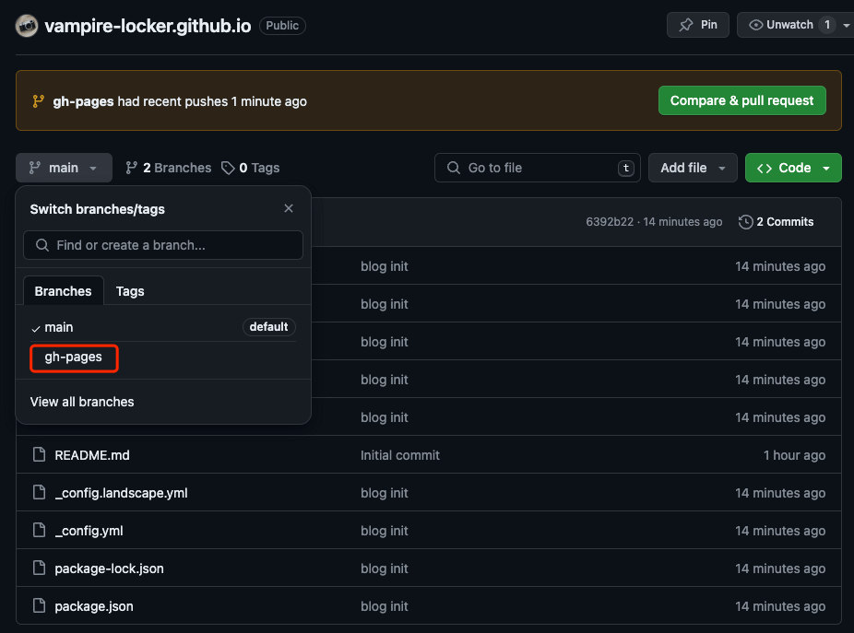Click the 't' shortcut key hint
Viewport: 854px width, 633px height.
tap(626, 168)
